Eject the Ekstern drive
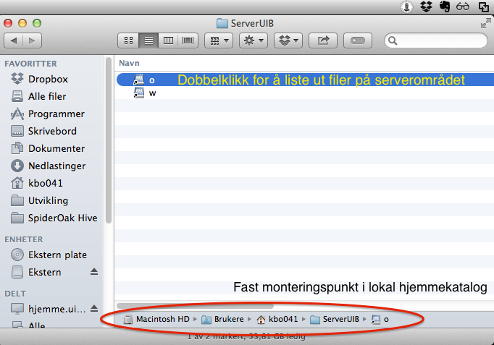This screenshot has height=345, width=494. click(x=93, y=273)
